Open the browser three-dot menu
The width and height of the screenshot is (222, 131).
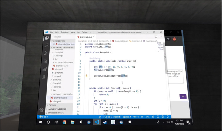pos(179,39)
